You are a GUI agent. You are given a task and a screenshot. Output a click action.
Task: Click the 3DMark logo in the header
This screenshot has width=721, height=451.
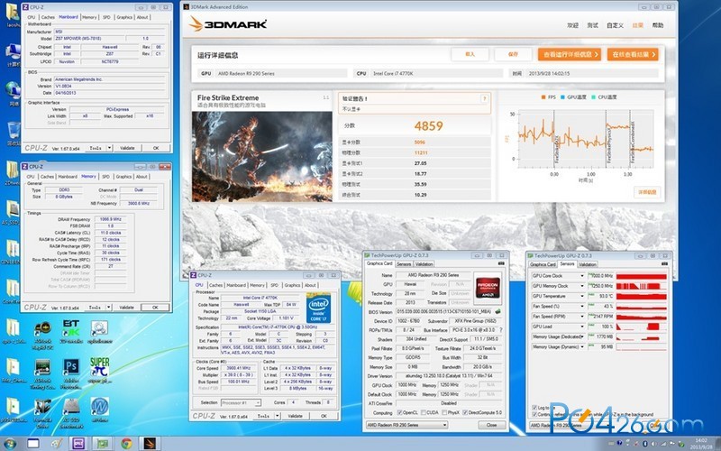[x=228, y=24]
